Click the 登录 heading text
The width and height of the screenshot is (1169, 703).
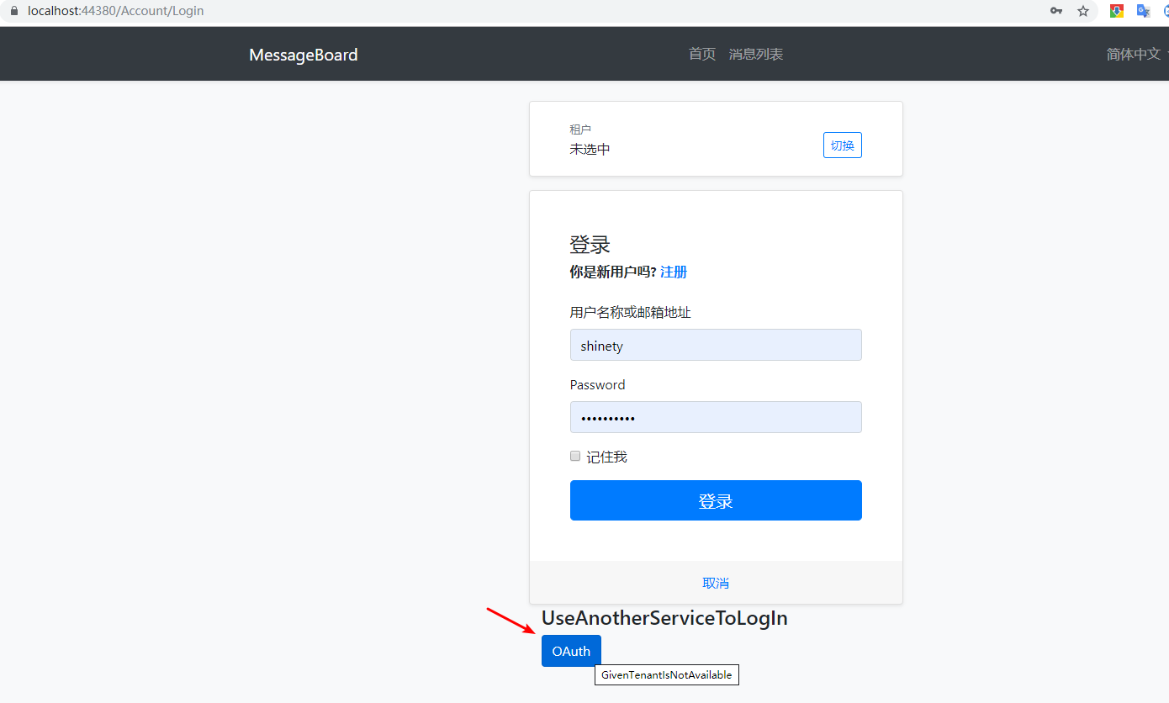click(x=590, y=245)
